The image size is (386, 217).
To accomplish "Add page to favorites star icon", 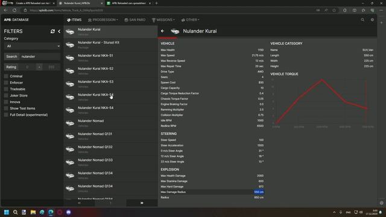I will (334, 10).
